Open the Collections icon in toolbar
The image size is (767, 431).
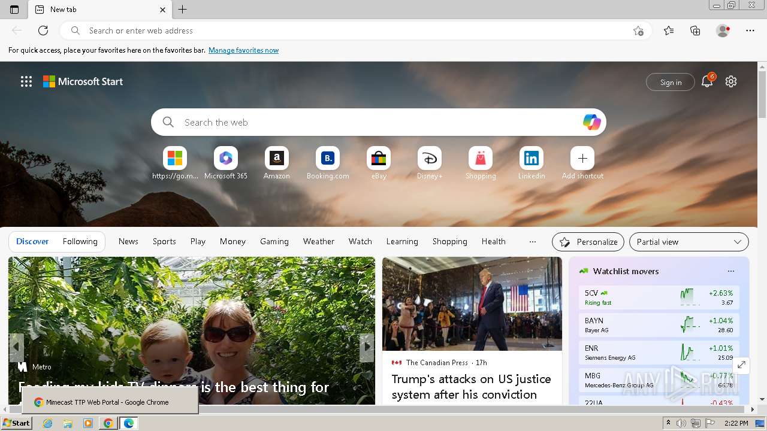[695, 31]
